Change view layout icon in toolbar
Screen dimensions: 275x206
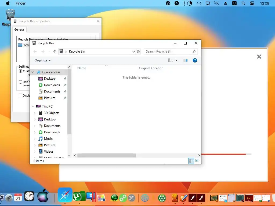(x=171, y=60)
